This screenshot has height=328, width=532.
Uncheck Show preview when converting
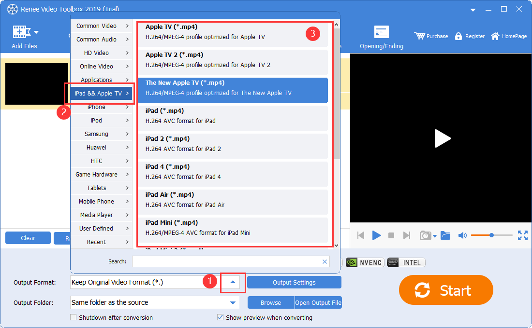(221, 318)
